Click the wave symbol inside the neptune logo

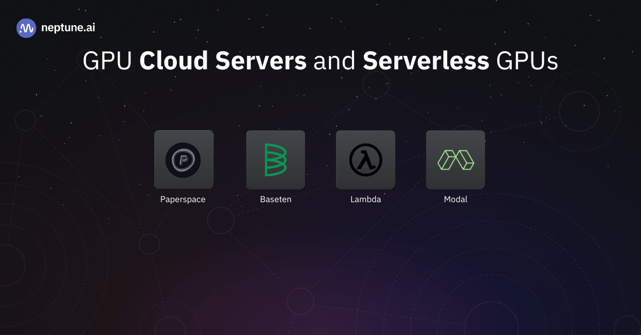pyautogui.click(x=26, y=28)
